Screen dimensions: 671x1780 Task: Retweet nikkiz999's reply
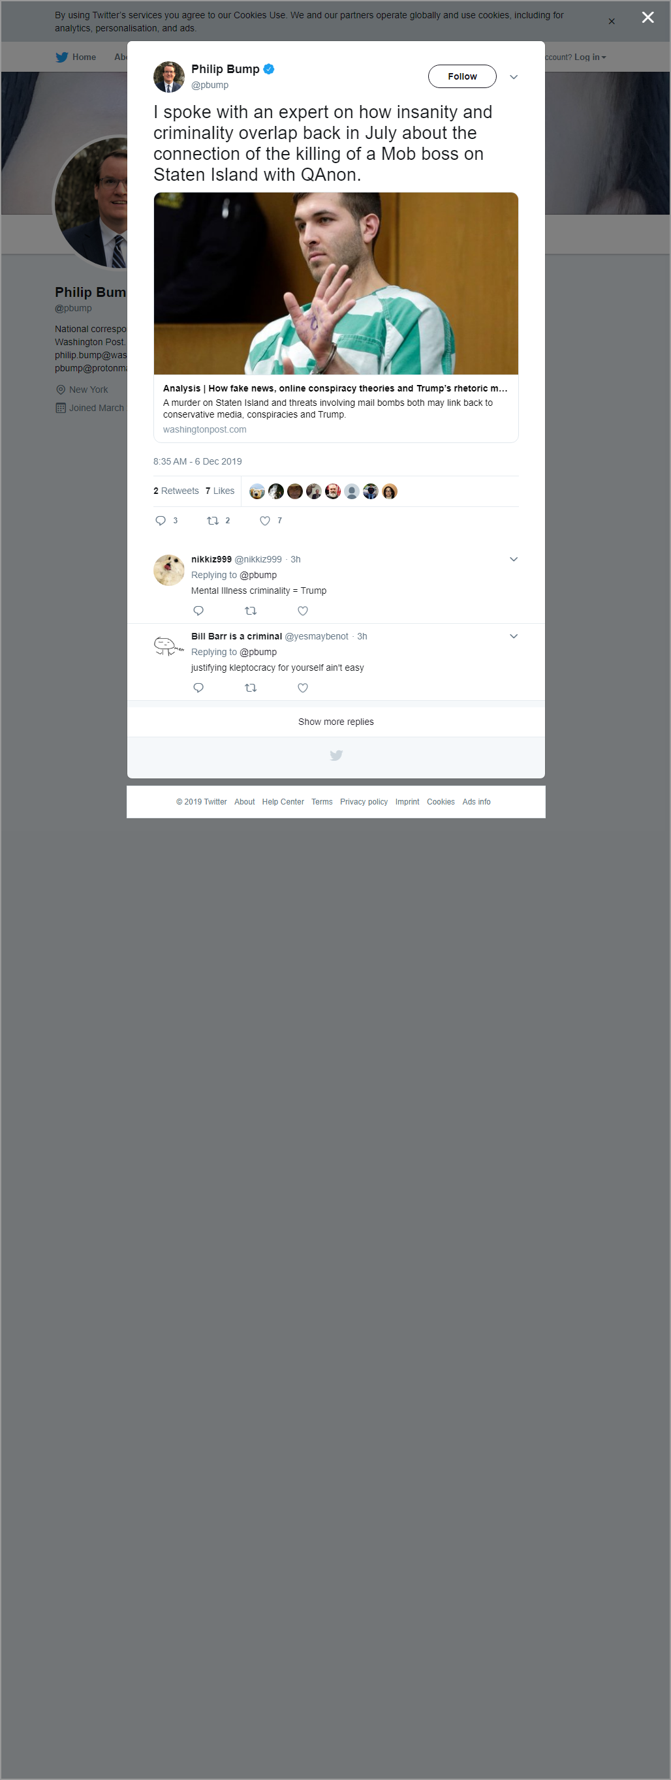click(x=251, y=610)
